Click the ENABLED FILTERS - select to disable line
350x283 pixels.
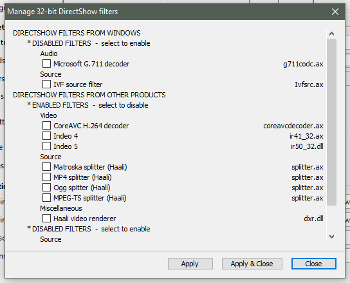[x=87, y=105]
